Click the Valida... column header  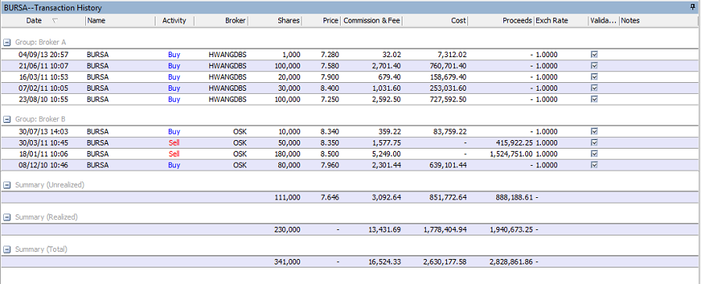click(603, 20)
